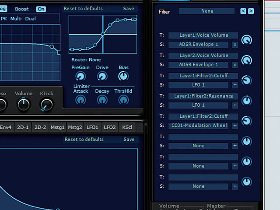Open the Layer1:Filter2:Resonance target dropdown
The image size is (280, 210).
[x=203, y=96]
